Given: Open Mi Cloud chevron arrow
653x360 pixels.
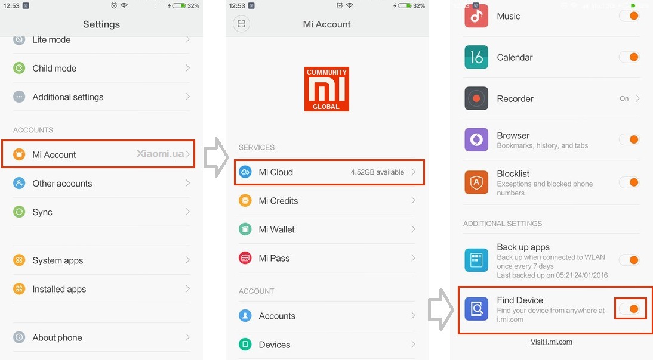Looking at the screenshot, I should pos(414,172).
